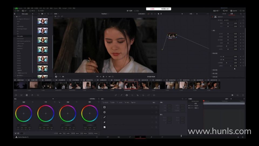Screen dimensions: 259x146
Task: Click the fifth LUT preview thumbnail
Action: [x=42, y=59]
